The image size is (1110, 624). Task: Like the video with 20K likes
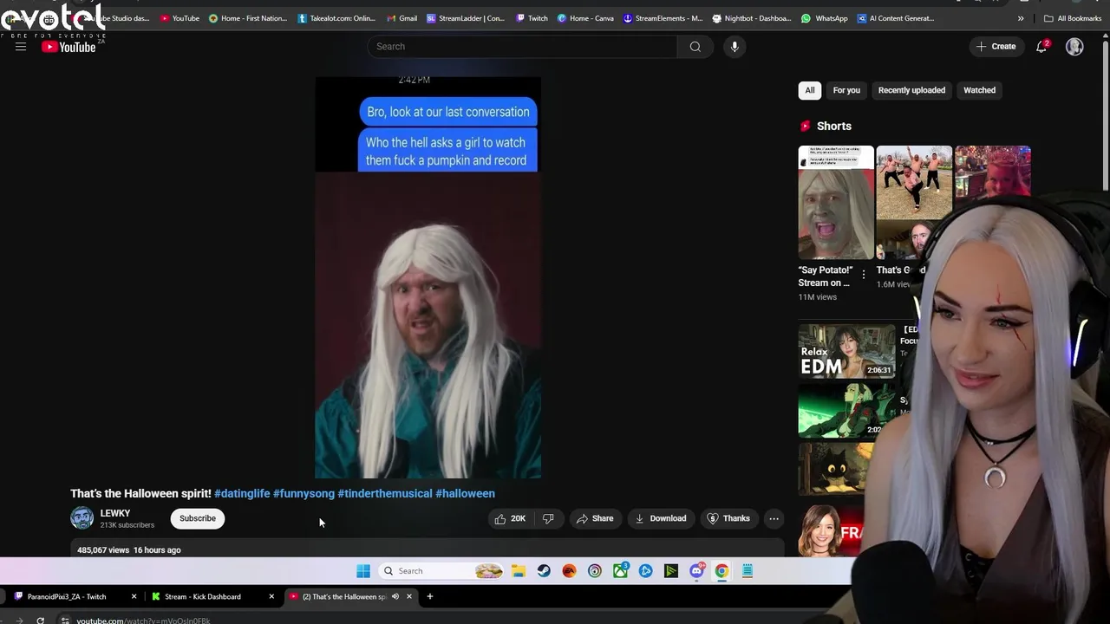[510, 518]
